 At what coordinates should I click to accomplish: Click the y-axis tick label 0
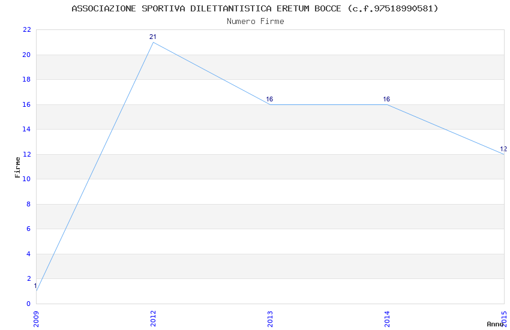[x=29, y=304]
